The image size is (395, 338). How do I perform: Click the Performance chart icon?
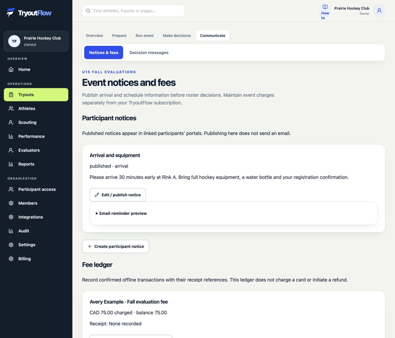pos(11,136)
